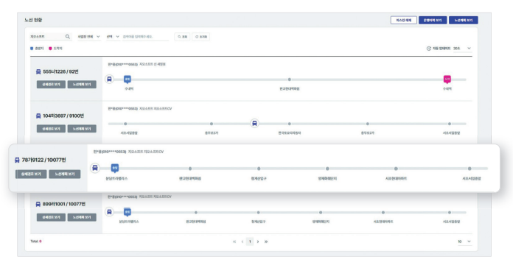Click 노선계획 보기 for bus 555너1226

[82, 85]
